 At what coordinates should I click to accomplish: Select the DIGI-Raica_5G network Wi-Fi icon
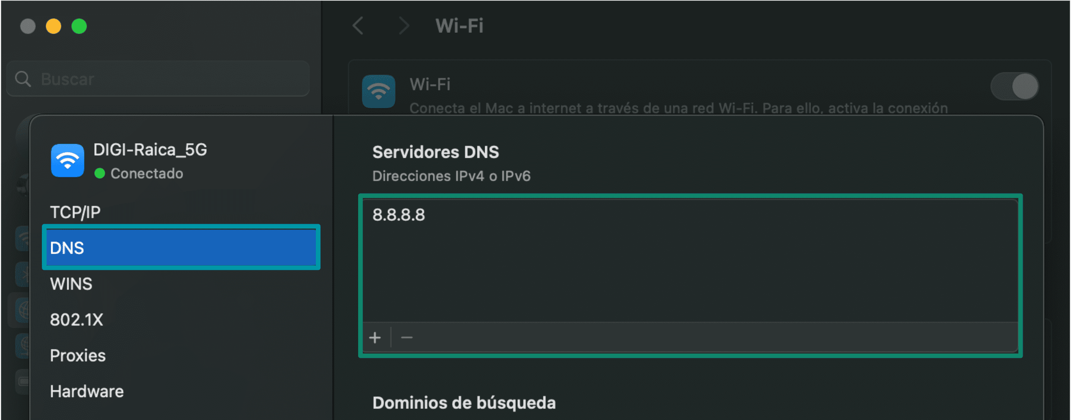coord(67,160)
